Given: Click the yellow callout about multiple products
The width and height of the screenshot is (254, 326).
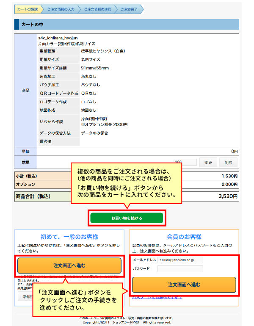Looking at the screenshot, I should (x=127, y=184).
